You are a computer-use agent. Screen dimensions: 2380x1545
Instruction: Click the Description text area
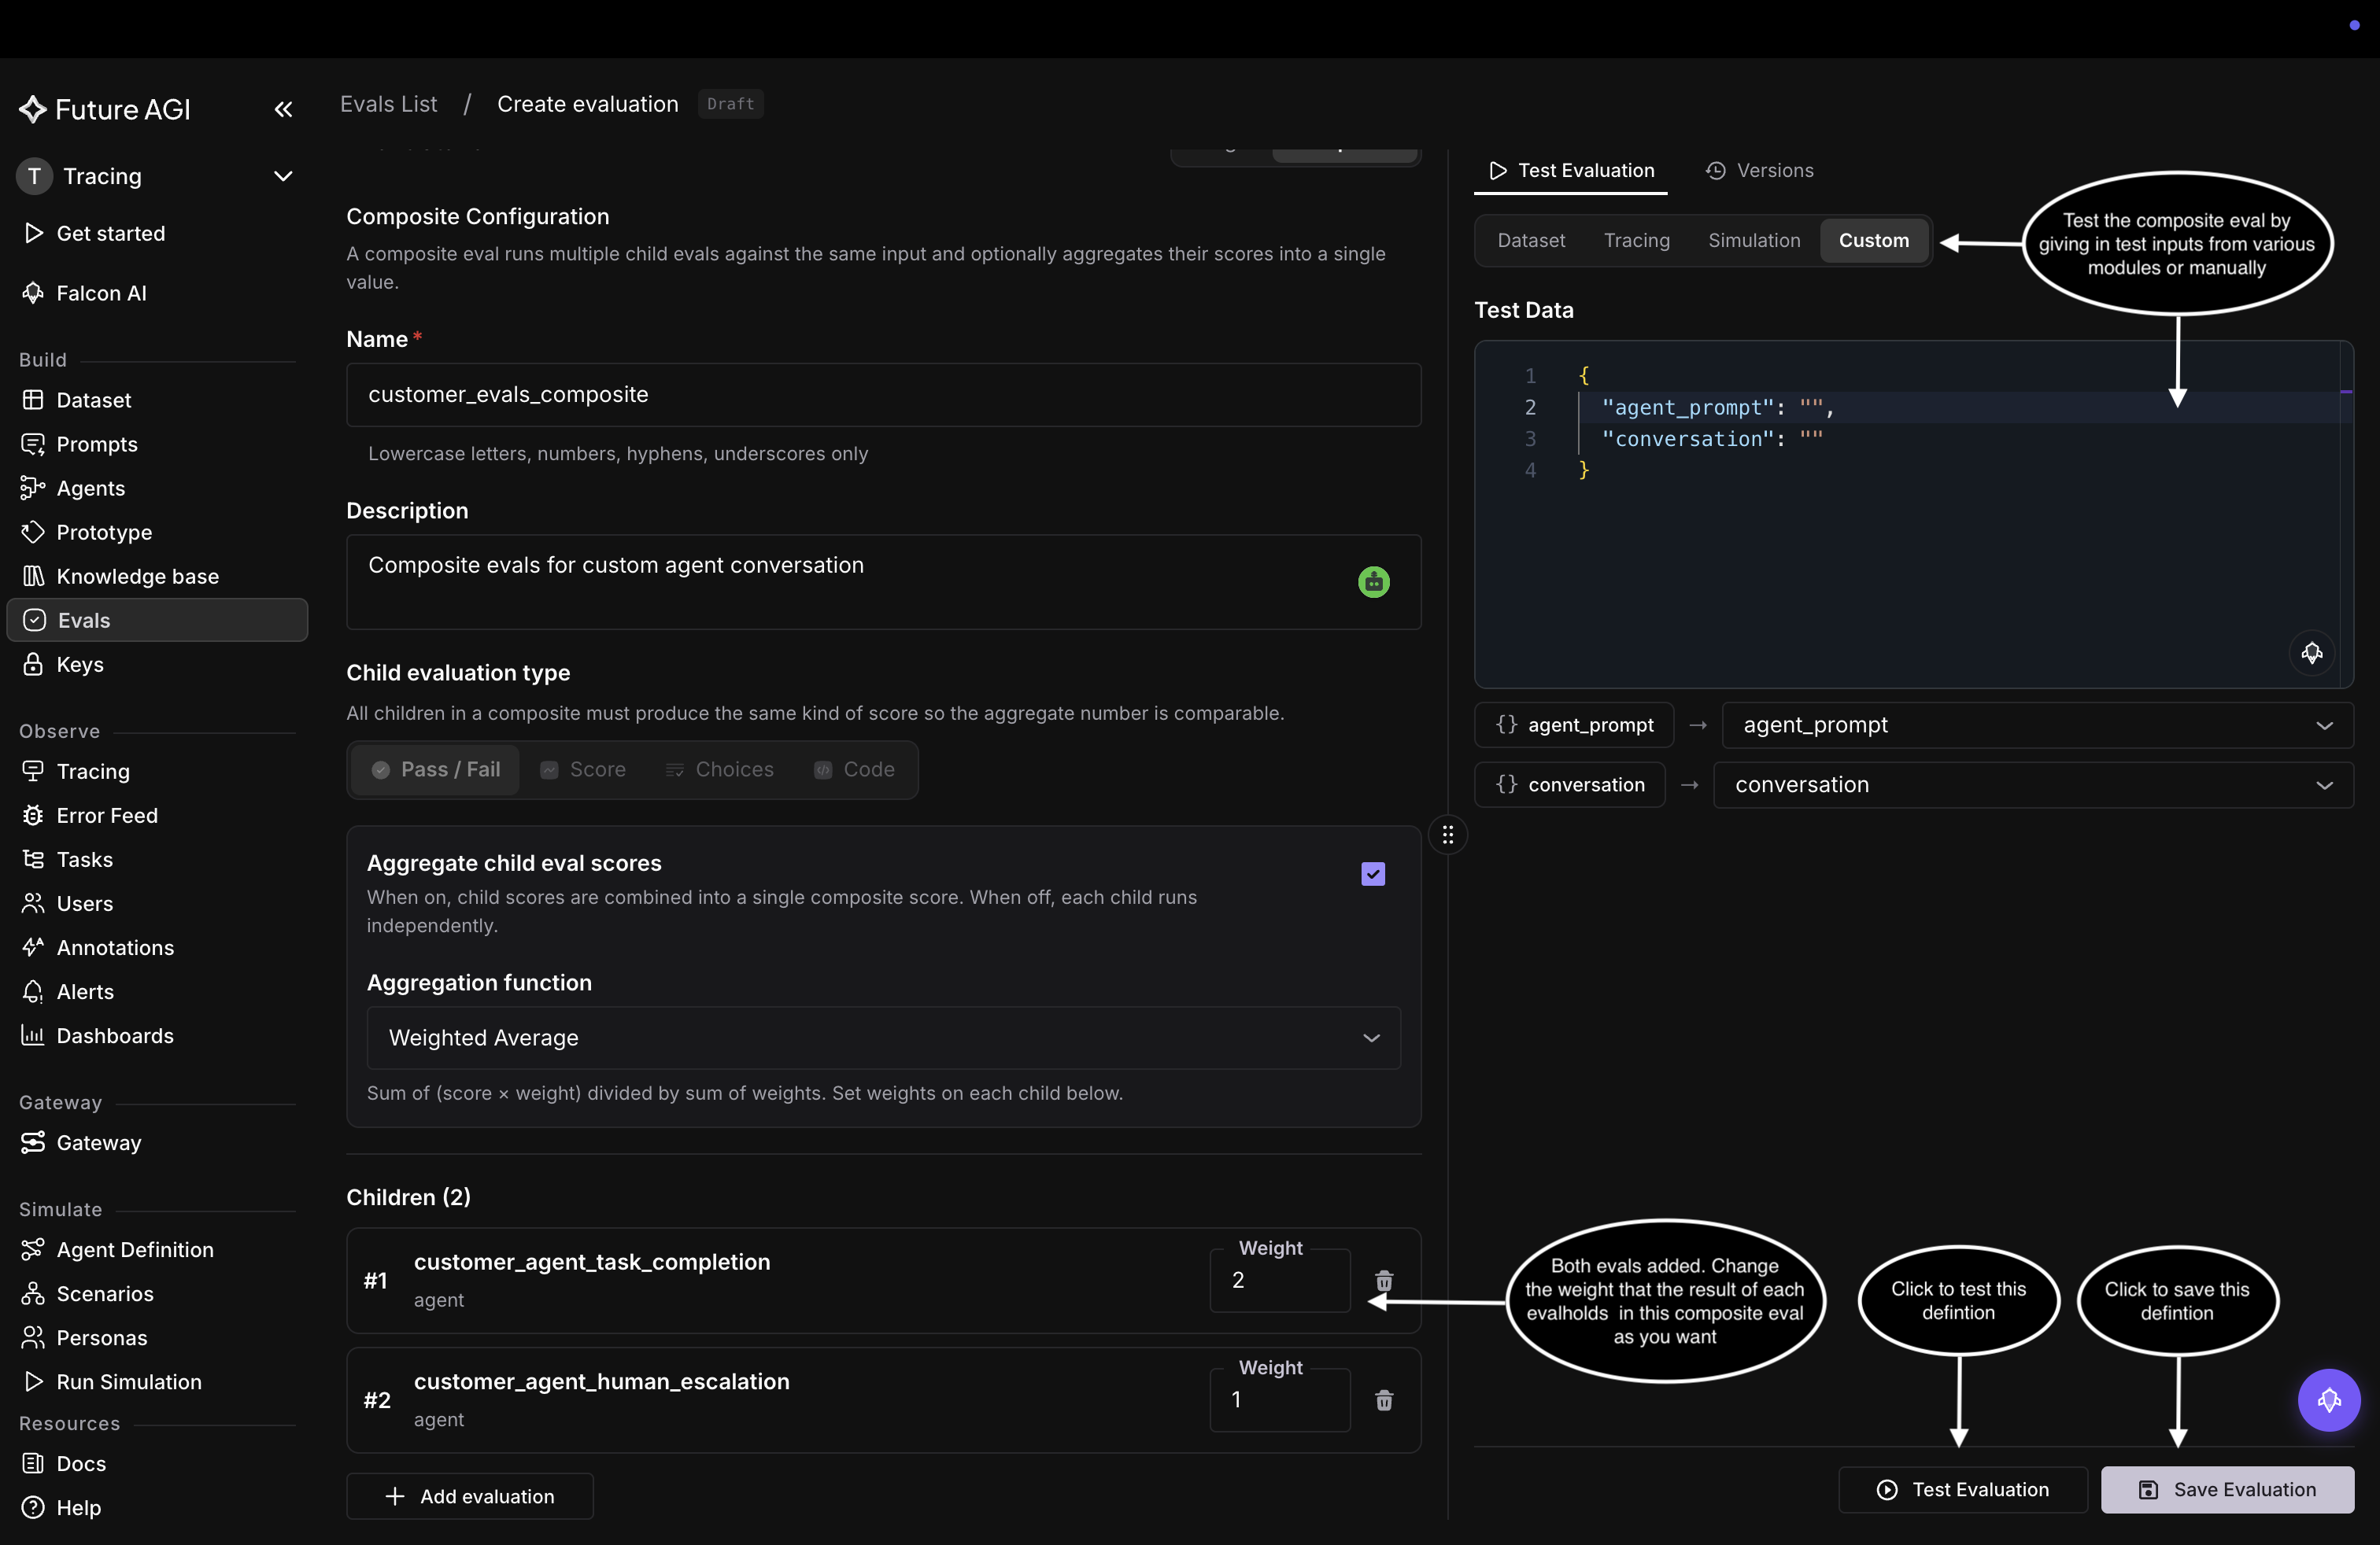pos(883,581)
